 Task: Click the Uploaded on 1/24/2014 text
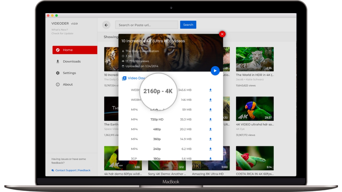tap(142, 66)
